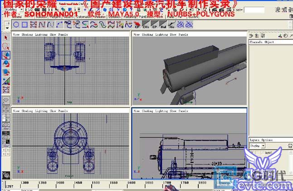Screen dimensions: 293x191
Task: Open Panels menu in front view panel
Action: [63, 111]
